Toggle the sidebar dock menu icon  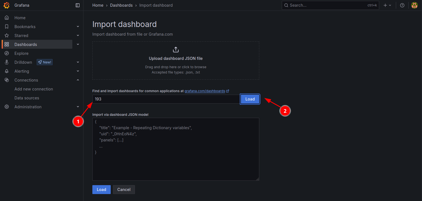pos(78,5)
